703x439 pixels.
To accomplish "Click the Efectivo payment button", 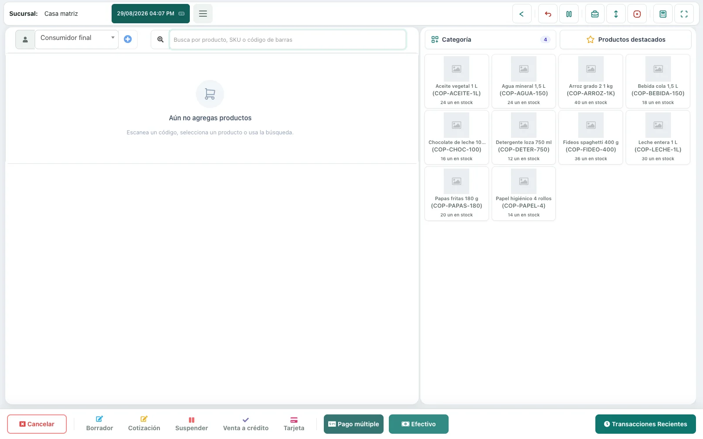I will pos(419,424).
